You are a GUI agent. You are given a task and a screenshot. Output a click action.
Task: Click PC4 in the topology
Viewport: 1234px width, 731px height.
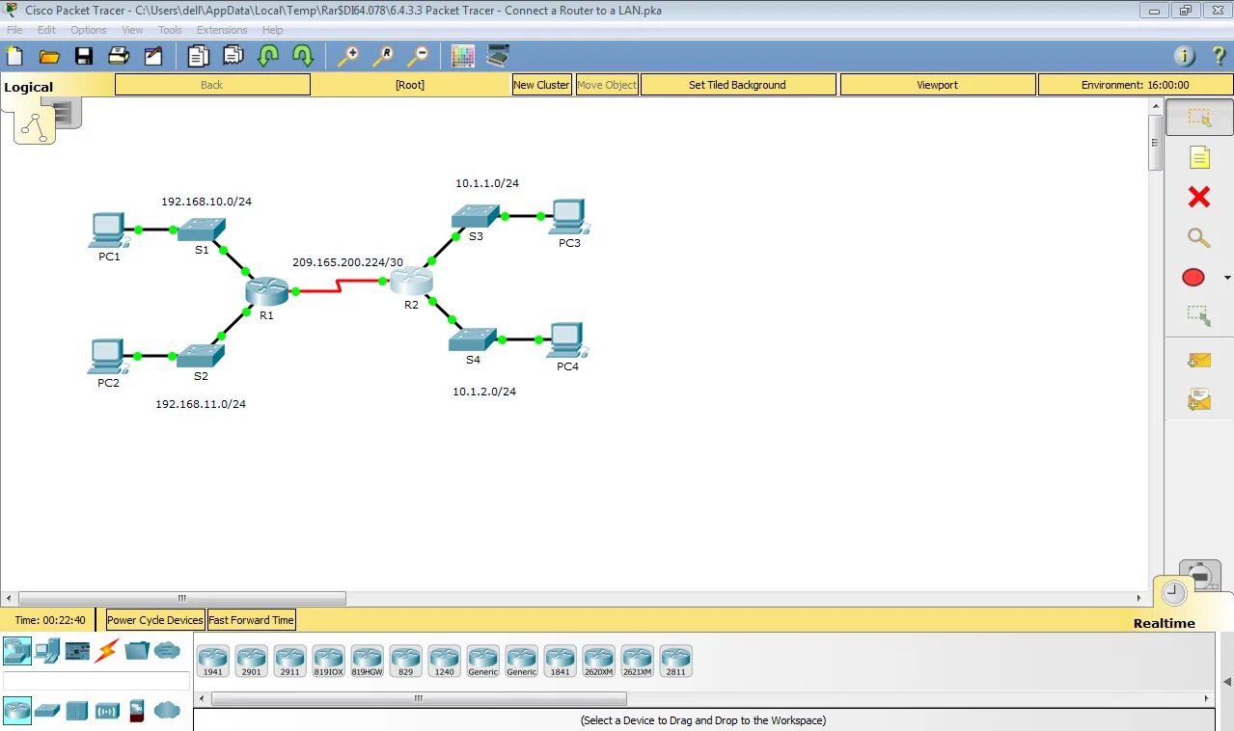click(568, 339)
